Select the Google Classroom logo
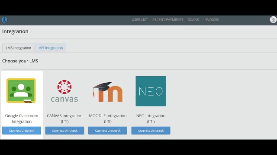The image size is (277, 155). click(x=21, y=91)
